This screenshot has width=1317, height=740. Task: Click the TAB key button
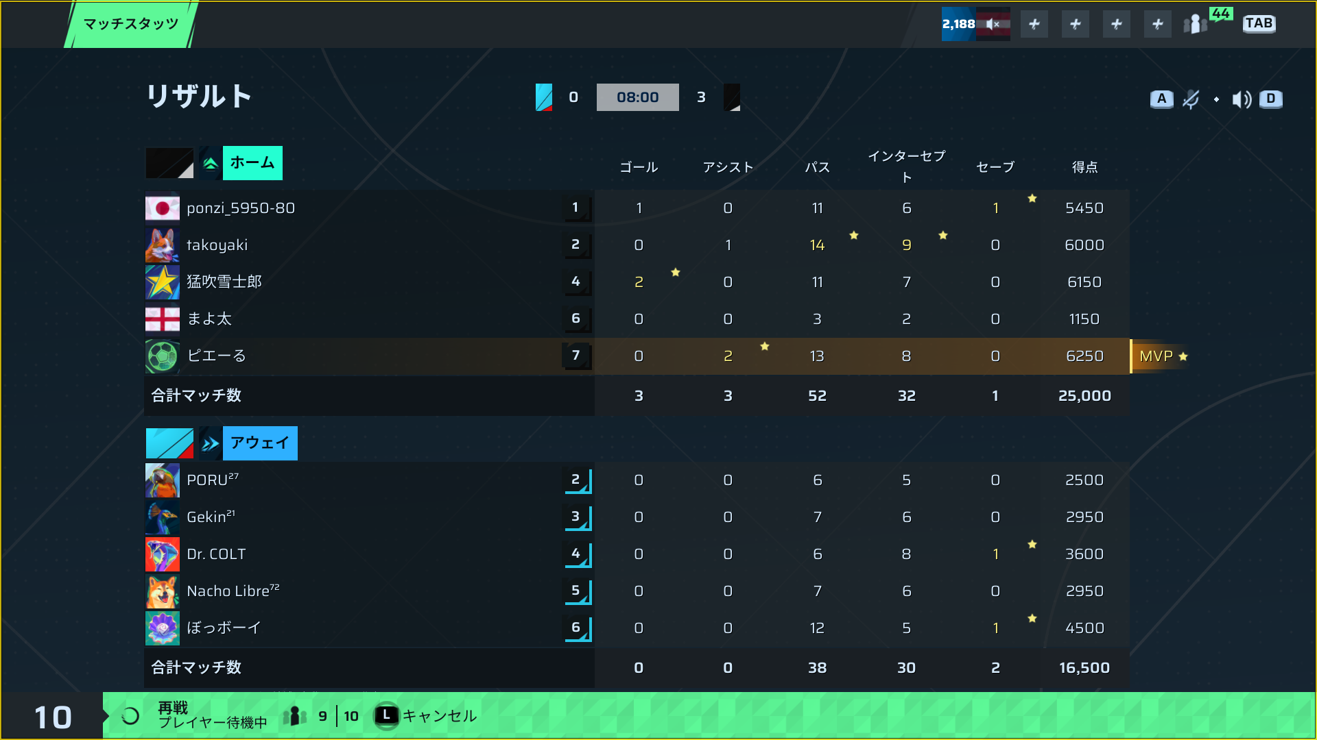tap(1259, 23)
